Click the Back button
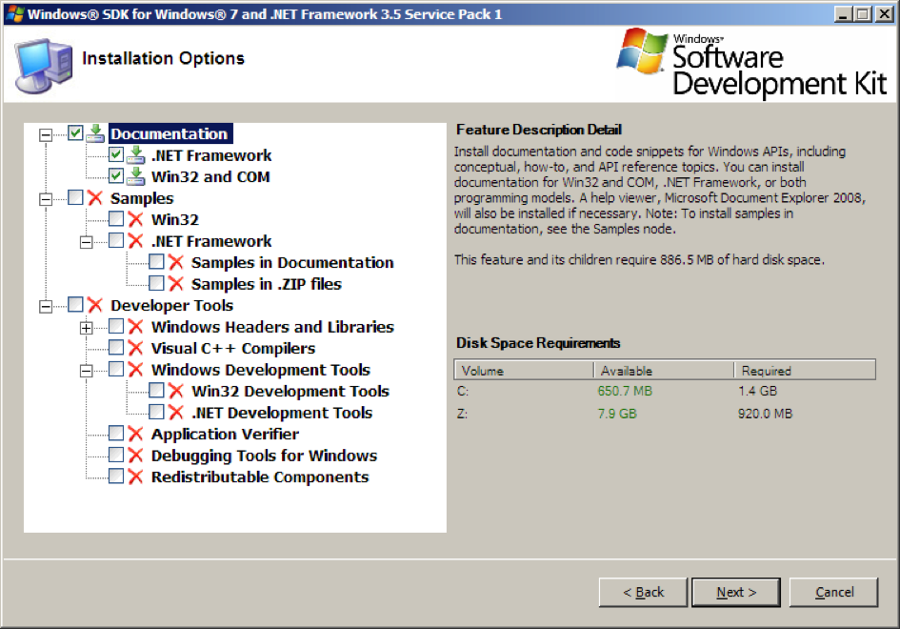The width and height of the screenshot is (900, 629). [x=643, y=592]
